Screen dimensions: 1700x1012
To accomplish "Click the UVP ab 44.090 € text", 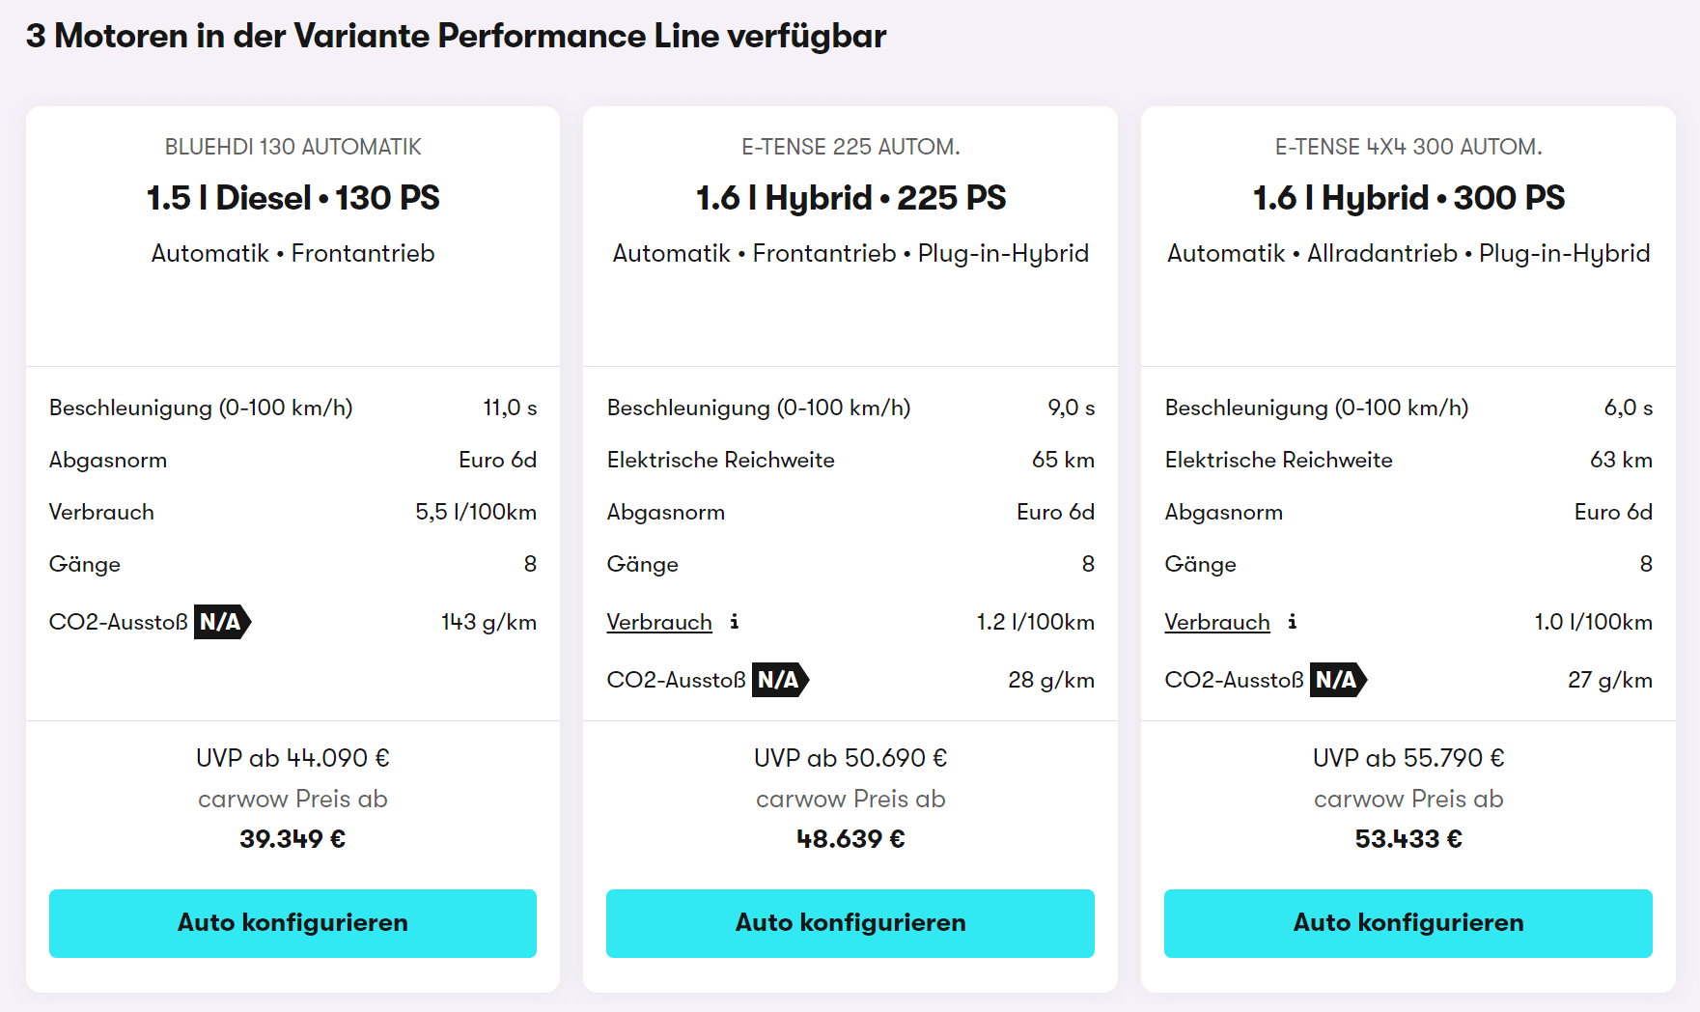I will [293, 758].
